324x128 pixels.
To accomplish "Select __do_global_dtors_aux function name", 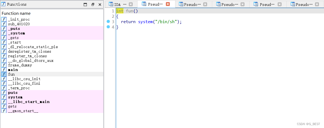I will [x=31, y=61].
